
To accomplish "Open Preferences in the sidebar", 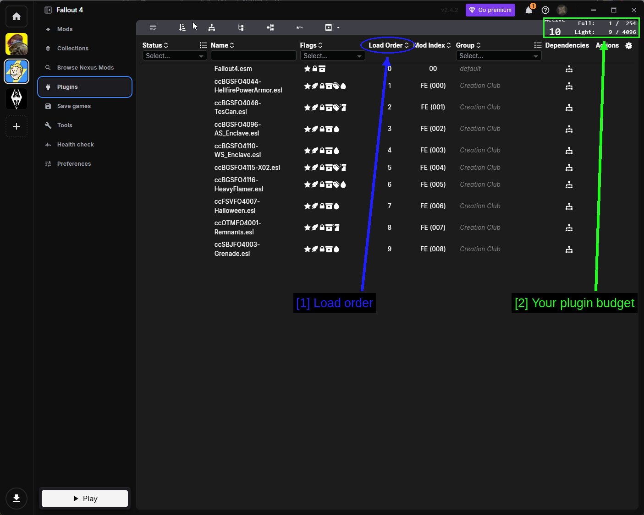I will tap(85, 164).
